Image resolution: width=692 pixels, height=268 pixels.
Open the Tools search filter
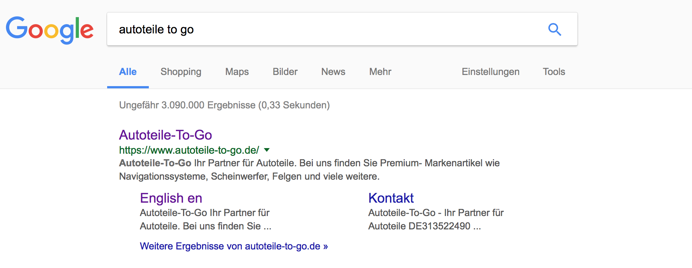coord(554,72)
